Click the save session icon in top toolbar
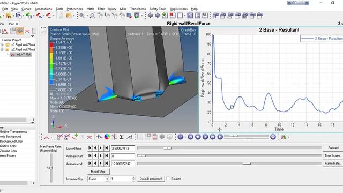Screen dimensions: 343x193 point(19,16)
